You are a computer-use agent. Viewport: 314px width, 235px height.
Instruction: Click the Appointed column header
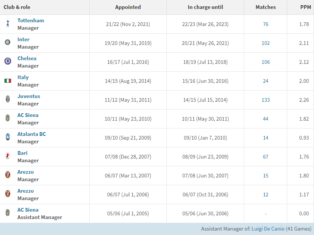tap(128, 7)
